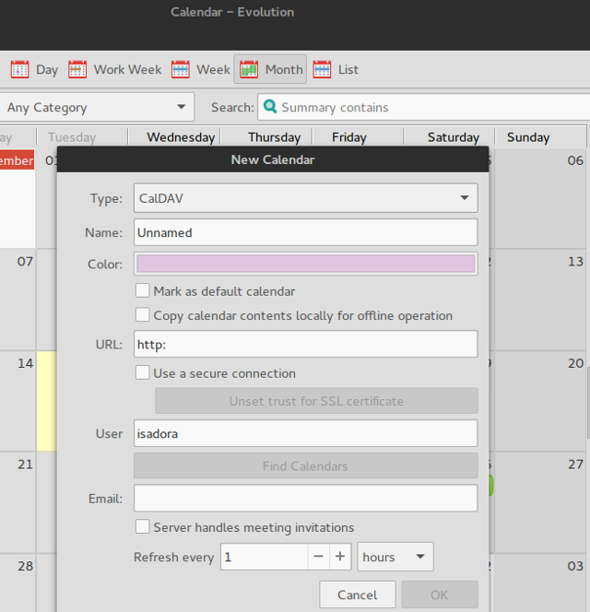This screenshot has height=612, width=590.
Task: Click the Find Calendars button
Action: [x=306, y=465]
